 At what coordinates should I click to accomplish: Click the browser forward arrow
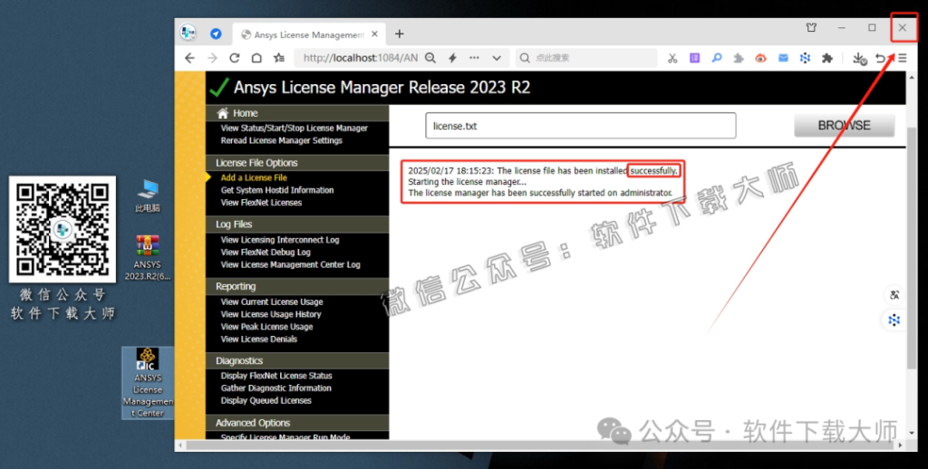coord(212,58)
